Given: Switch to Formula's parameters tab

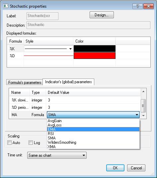Looking at the screenshot, I should point(25,82).
